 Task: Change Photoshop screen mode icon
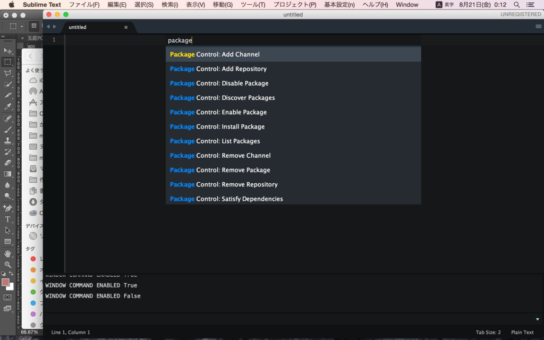(7, 309)
